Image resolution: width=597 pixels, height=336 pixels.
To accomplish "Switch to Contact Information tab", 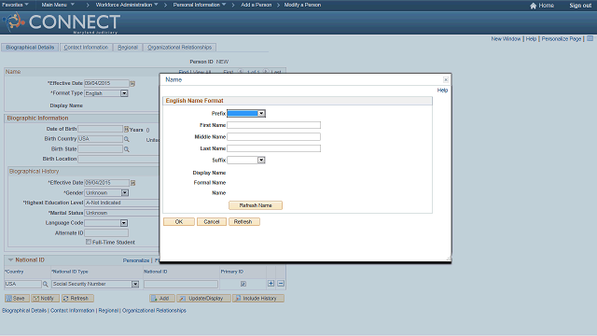I will (86, 48).
